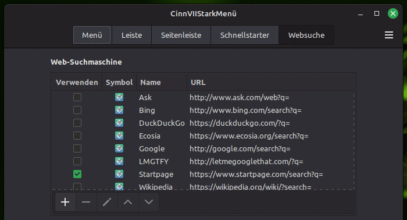The height and width of the screenshot is (220, 407).
Task: Add a new search engine with plus button
Action: pyautogui.click(x=65, y=202)
